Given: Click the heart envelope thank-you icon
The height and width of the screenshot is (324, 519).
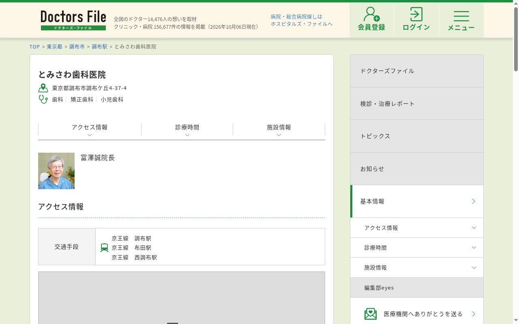Looking at the screenshot, I should (x=371, y=314).
